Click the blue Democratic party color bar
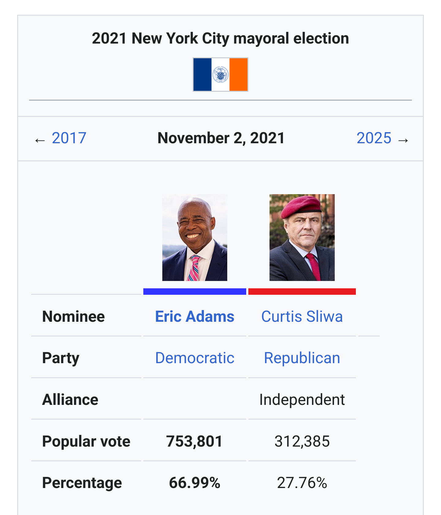Image resolution: width=441 pixels, height=515 pixels. point(195,291)
